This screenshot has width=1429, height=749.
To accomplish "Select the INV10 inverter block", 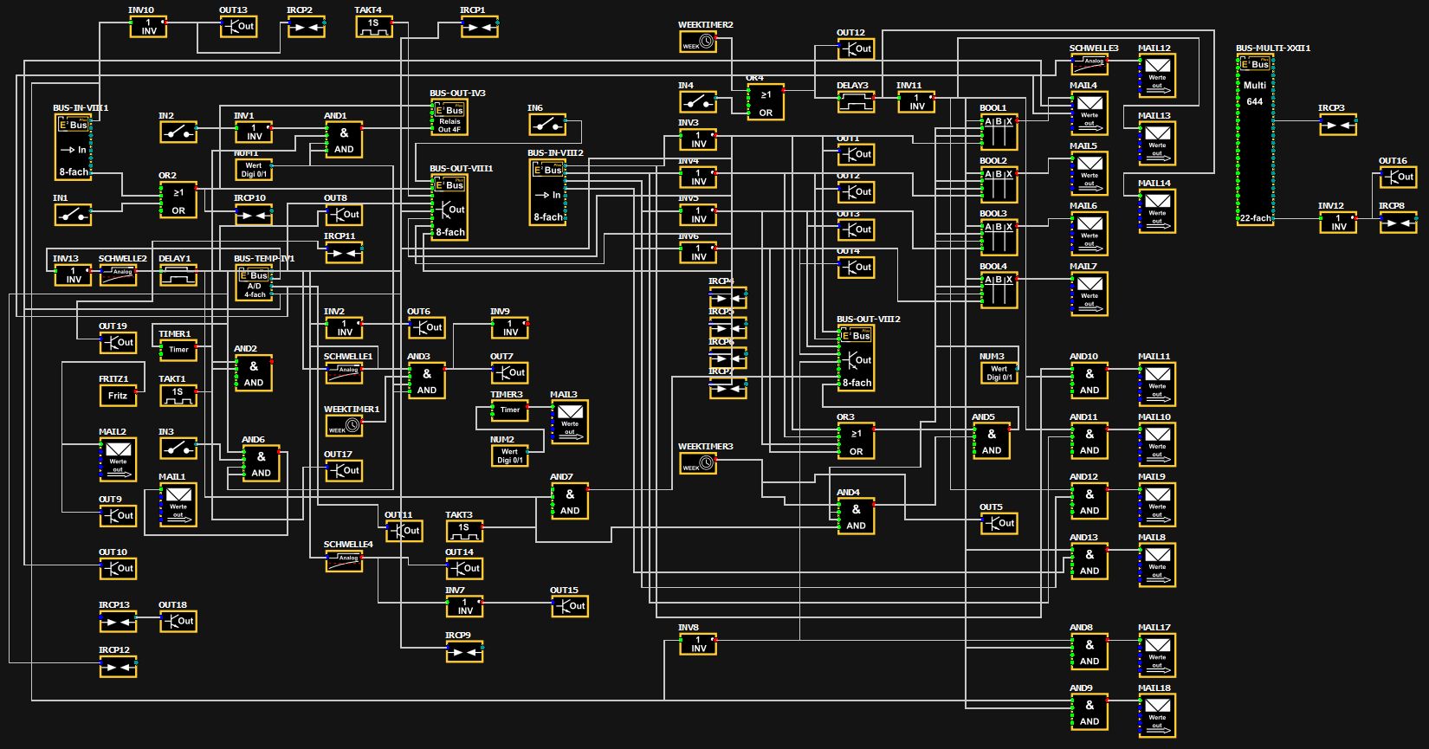I will 148,27.
